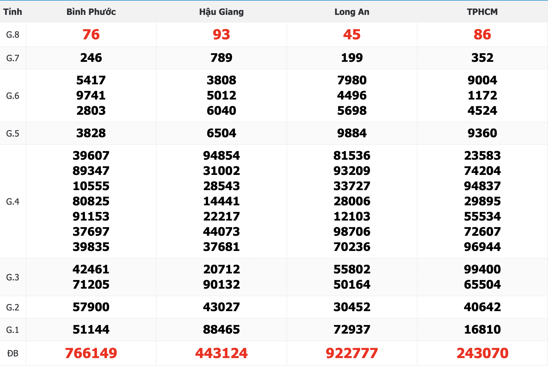Click TPHCM G.3 number 99400

(x=482, y=269)
